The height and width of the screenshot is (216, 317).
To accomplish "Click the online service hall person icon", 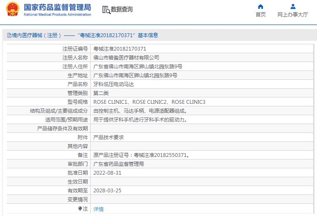I will coord(293,7).
